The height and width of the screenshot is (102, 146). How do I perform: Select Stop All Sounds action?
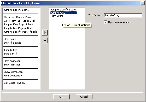12,43
